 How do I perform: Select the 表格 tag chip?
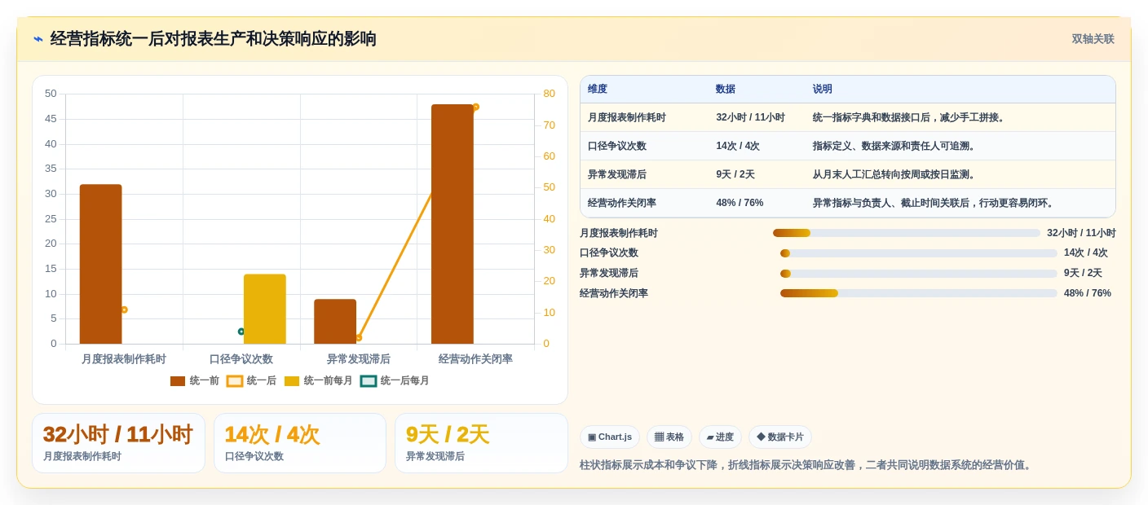pos(669,437)
